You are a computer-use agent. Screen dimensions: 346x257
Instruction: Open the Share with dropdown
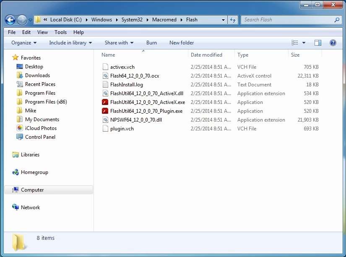119,43
